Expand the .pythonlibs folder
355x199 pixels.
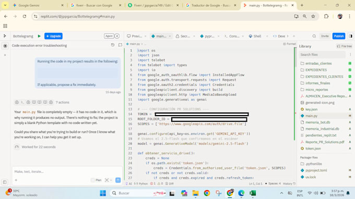coord(313,164)
